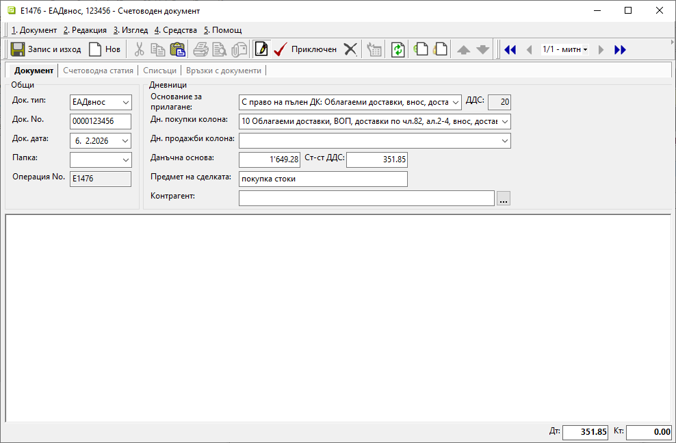Click the green refresh arrows icon
Image resolution: width=676 pixels, height=443 pixels.
tap(398, 49)
